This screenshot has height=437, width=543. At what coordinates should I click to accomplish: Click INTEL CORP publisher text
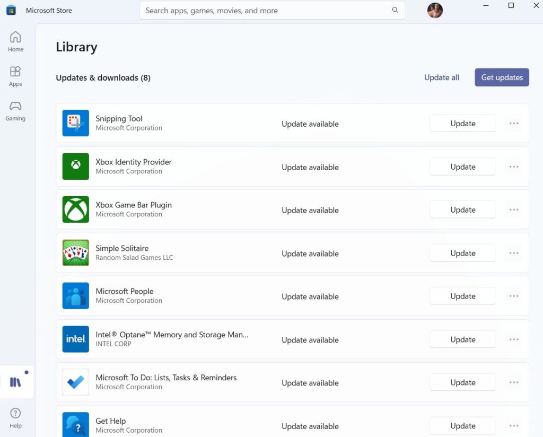(113, 344)
